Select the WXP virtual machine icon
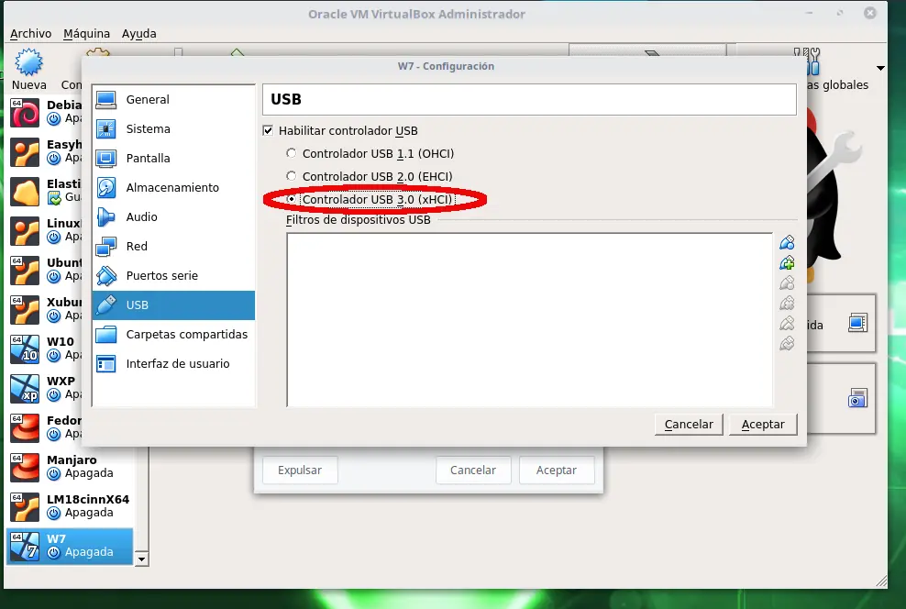Screen dimensions: 906x609 [25, 388]
